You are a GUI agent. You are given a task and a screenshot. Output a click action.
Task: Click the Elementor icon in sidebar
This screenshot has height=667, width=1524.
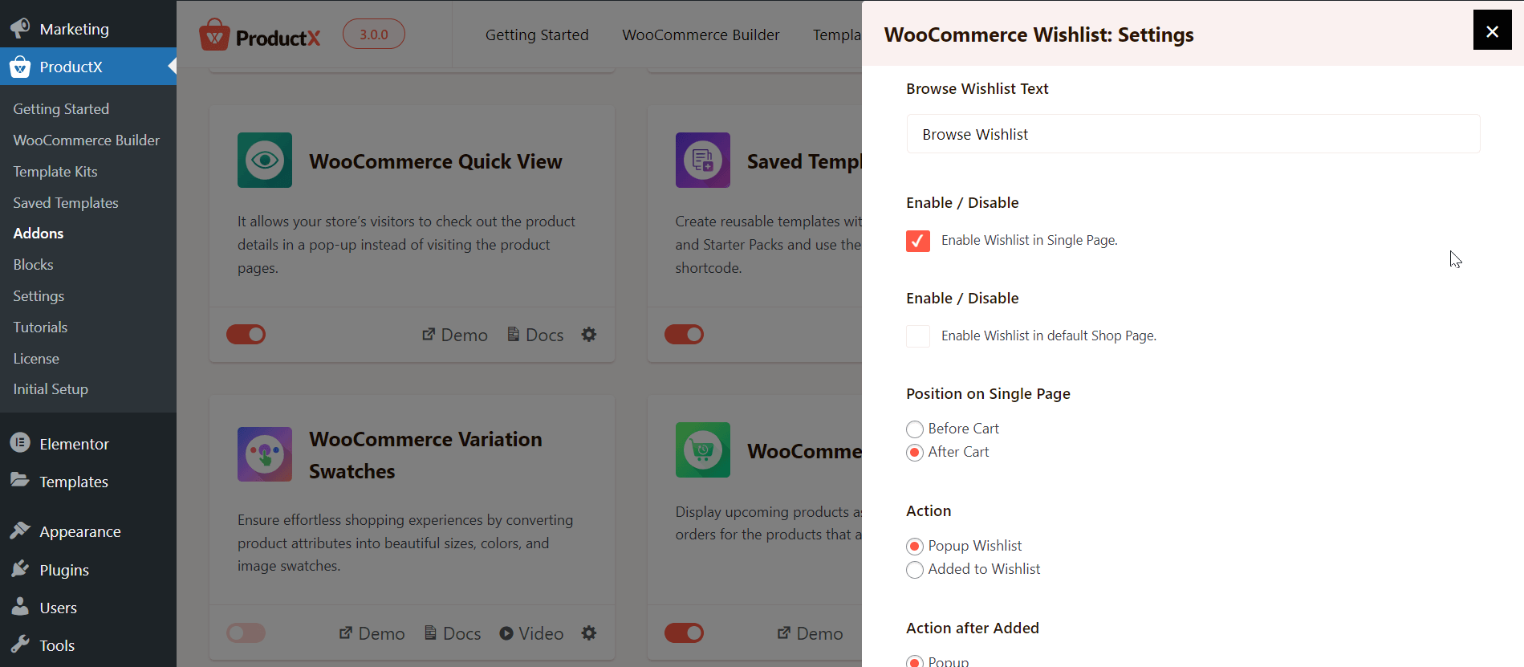(x=20, y=443)
